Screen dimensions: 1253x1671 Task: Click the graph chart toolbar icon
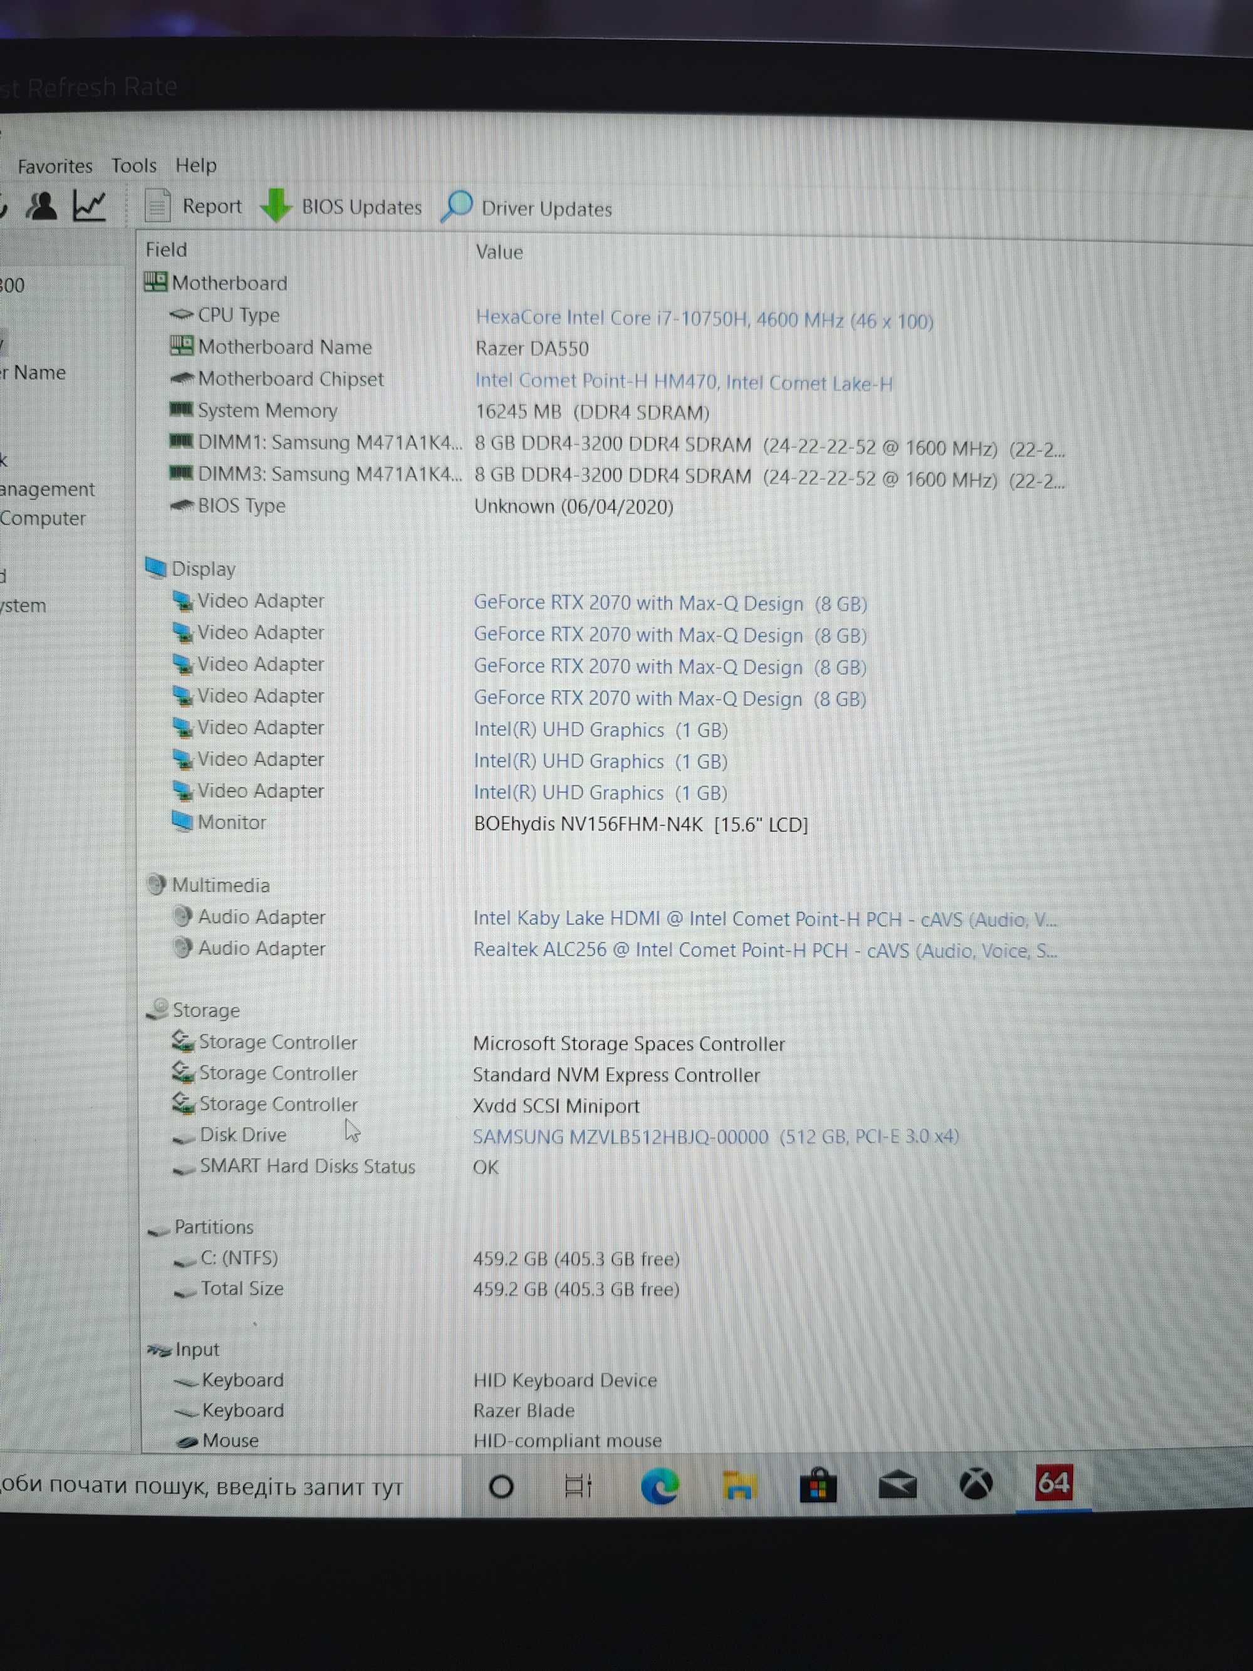[x=89, y=206]
